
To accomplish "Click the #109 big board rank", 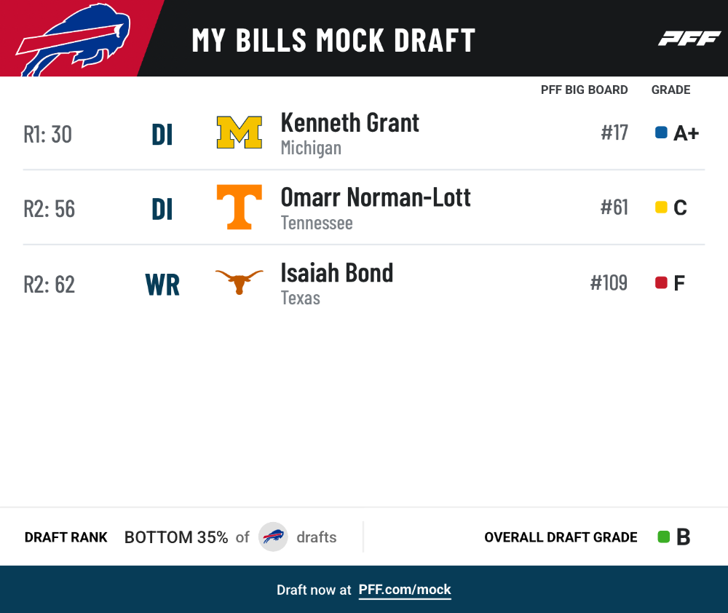I will point(609,282).
